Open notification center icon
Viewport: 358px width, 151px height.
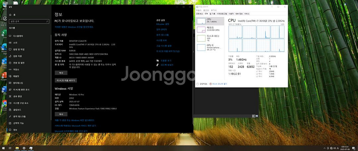pos(354,148)
